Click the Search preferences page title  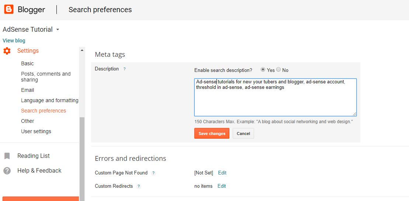[100, 10]
